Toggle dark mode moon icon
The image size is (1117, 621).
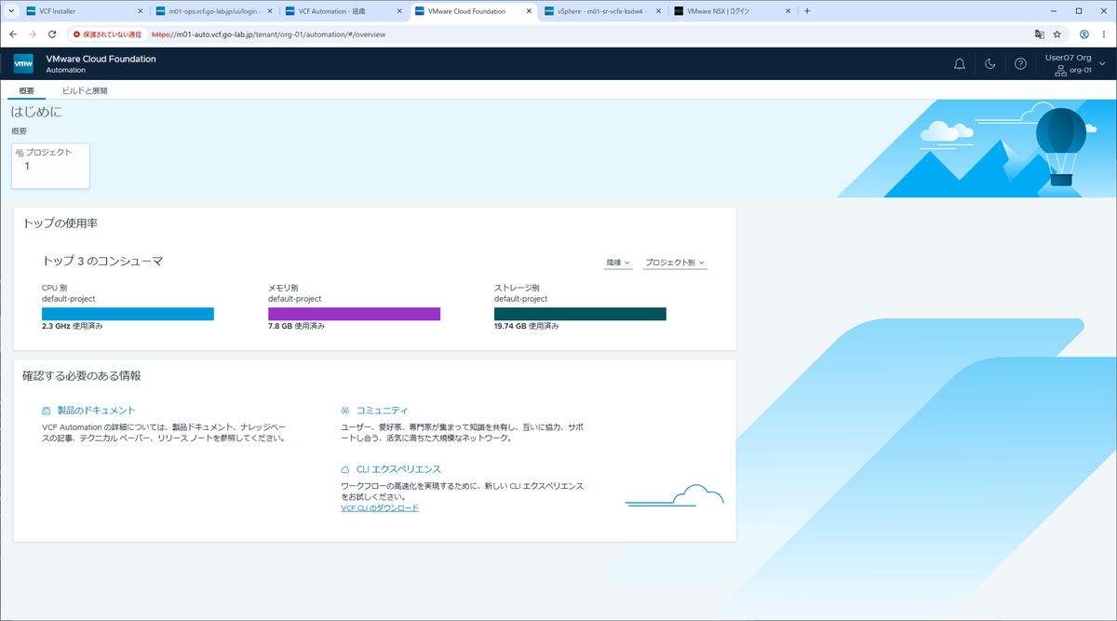coord(990,64)
